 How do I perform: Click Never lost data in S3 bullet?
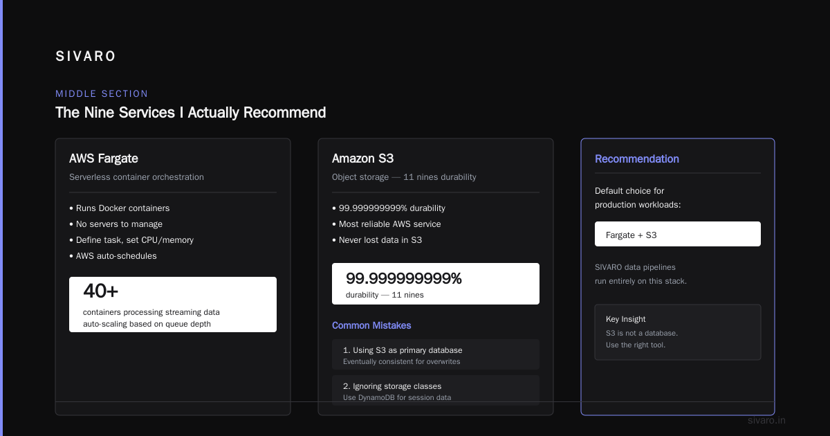pos(377,240)
